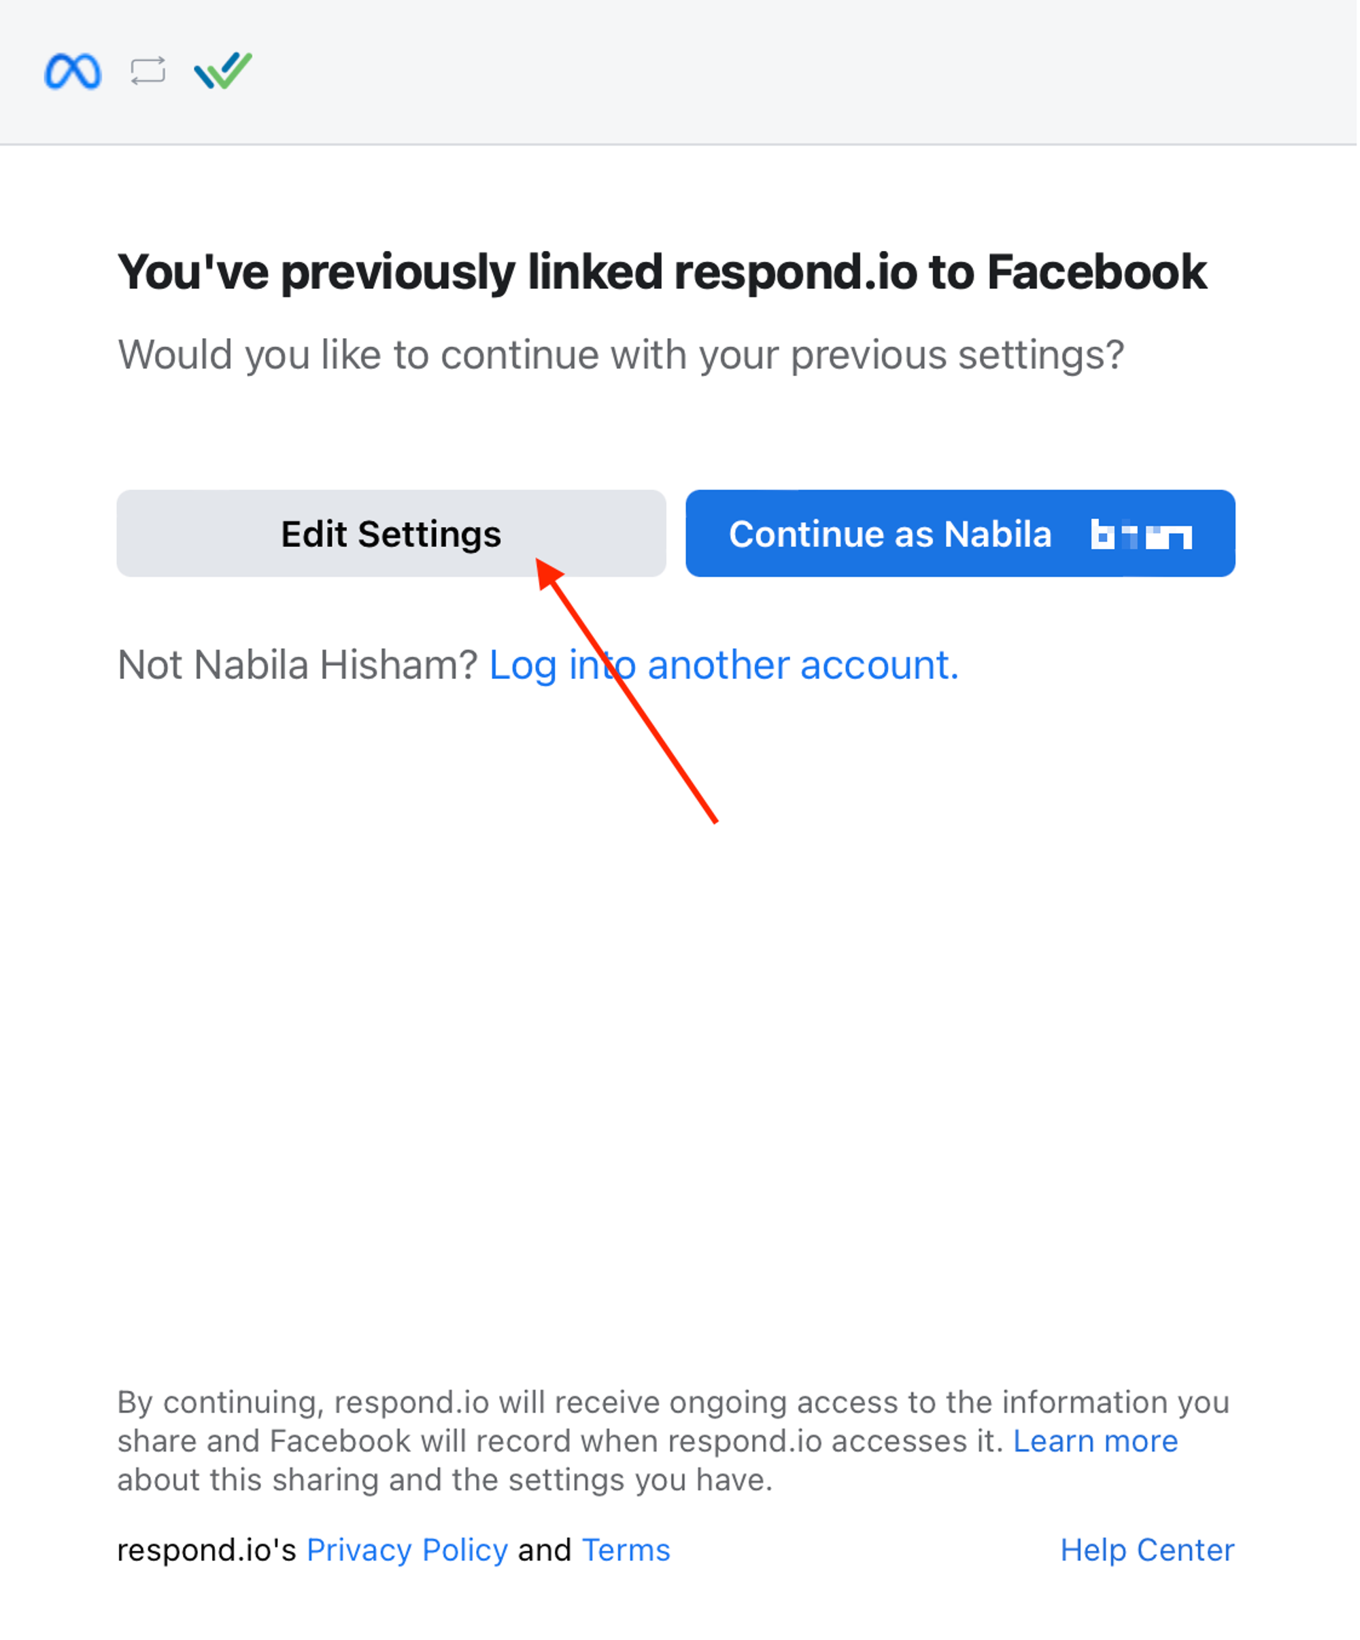Open respond.io's Privacy Policy
The width and height of the screenshot is (1360, 1640).
pos(407,1550)
